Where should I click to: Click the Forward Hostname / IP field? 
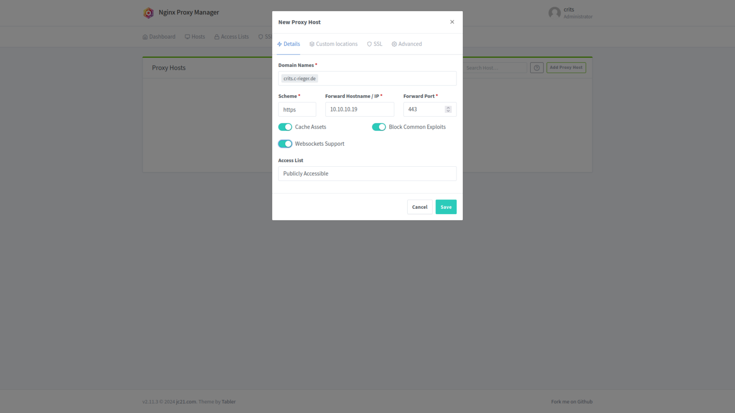pyautogui.click(x=359, y=109)
